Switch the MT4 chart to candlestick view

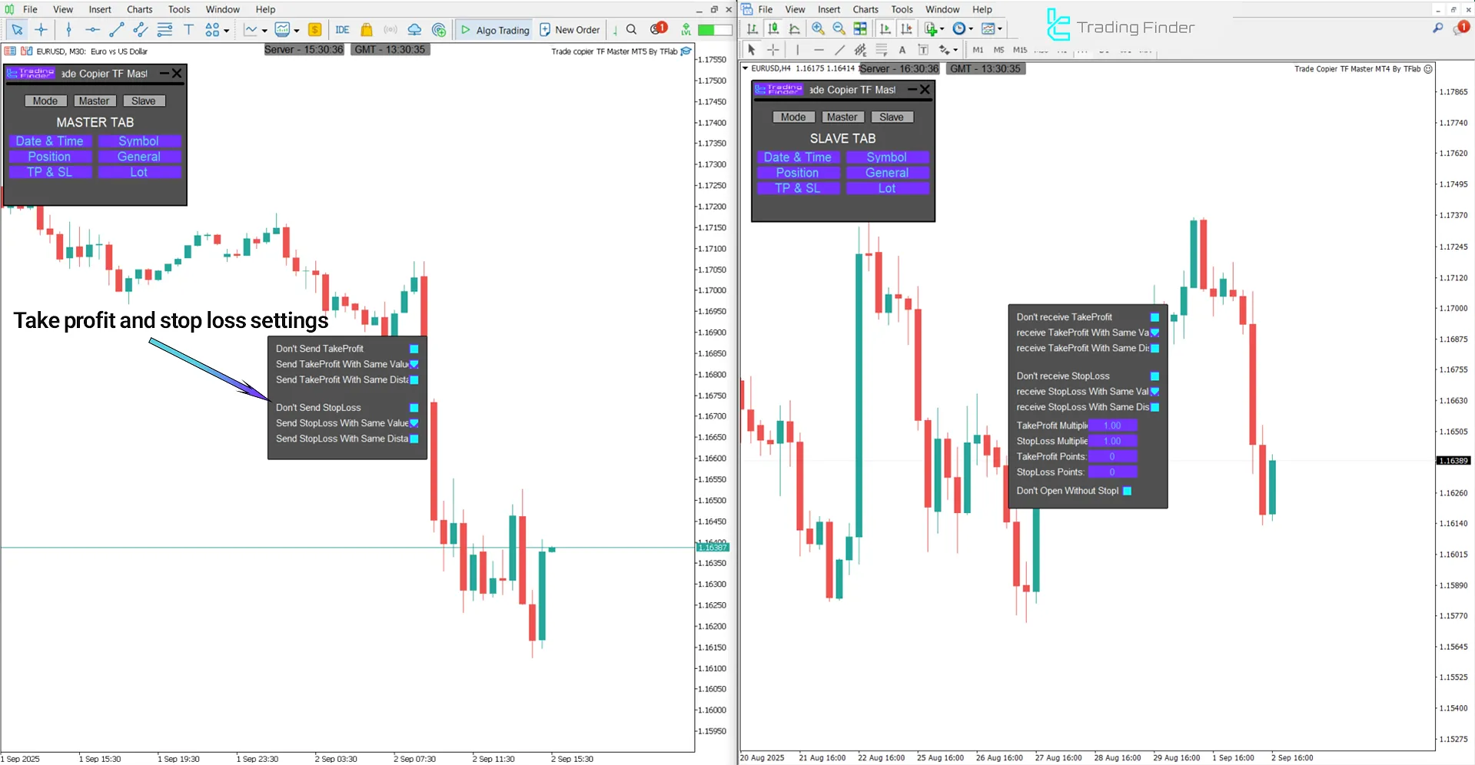point(773,28)
